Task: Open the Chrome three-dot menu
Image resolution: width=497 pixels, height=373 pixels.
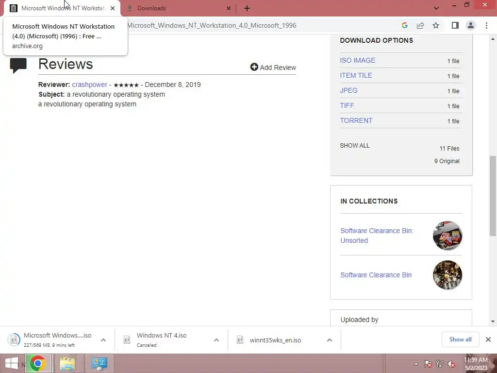Action: pos(486,25)
